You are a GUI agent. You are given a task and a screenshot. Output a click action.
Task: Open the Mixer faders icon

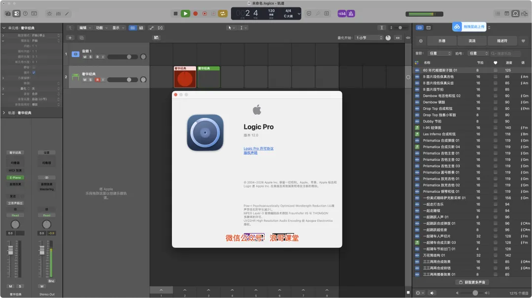[58, 14]
